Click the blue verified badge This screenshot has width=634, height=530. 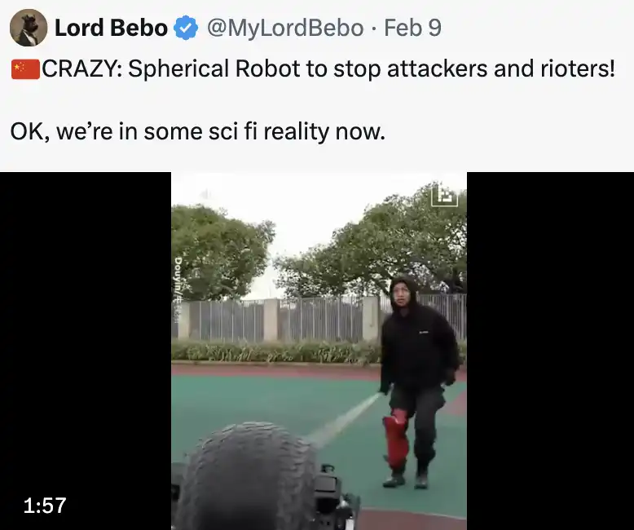click(x=186, y=28)
